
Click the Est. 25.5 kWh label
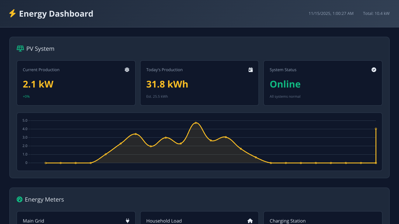(157, 96)
